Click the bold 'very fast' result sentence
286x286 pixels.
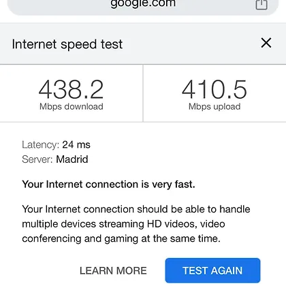(108, 185)
